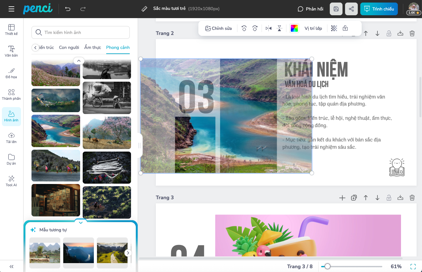The height and width of the screenshot is (272, 422).
Task: Click the share icon button
Action: pyautogui.click(x=351, y=9)
